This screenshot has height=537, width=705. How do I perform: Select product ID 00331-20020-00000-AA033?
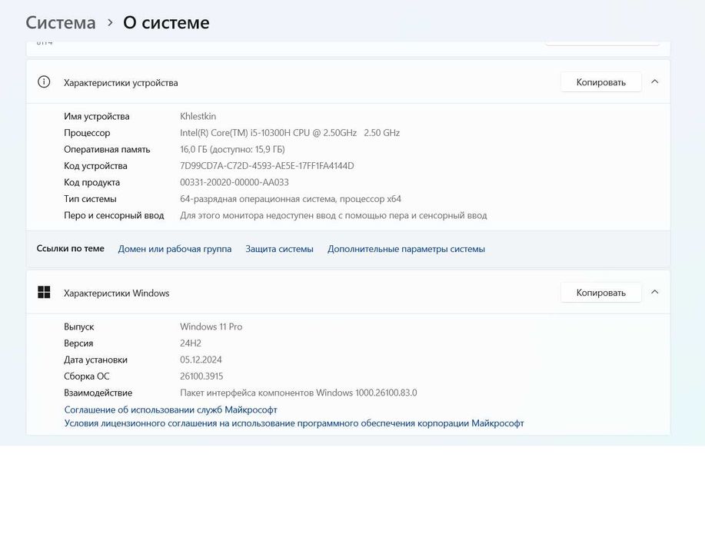[x=234, y=182]
